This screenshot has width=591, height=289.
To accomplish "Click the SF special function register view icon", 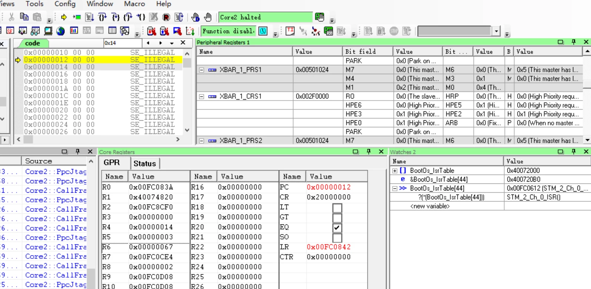I will (10, 31).
